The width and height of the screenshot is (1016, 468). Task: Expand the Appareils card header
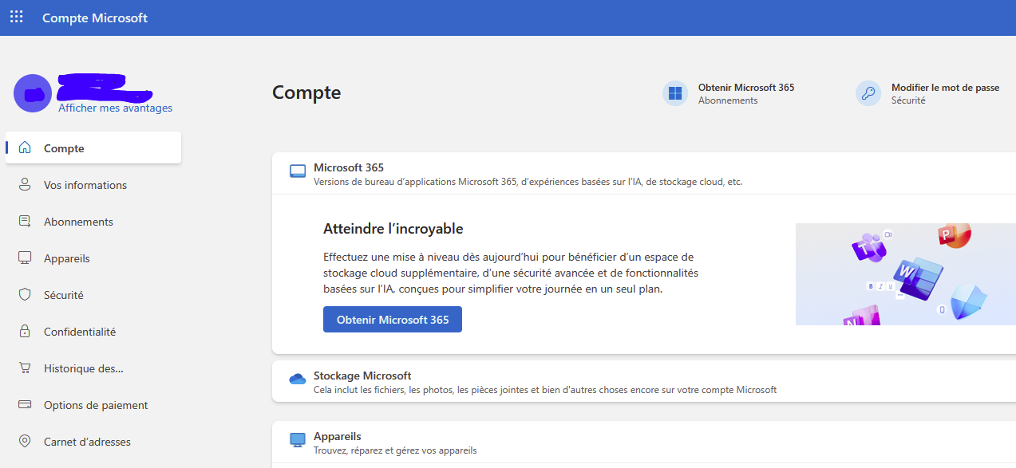pyautogui.click(x=338, y=437)
